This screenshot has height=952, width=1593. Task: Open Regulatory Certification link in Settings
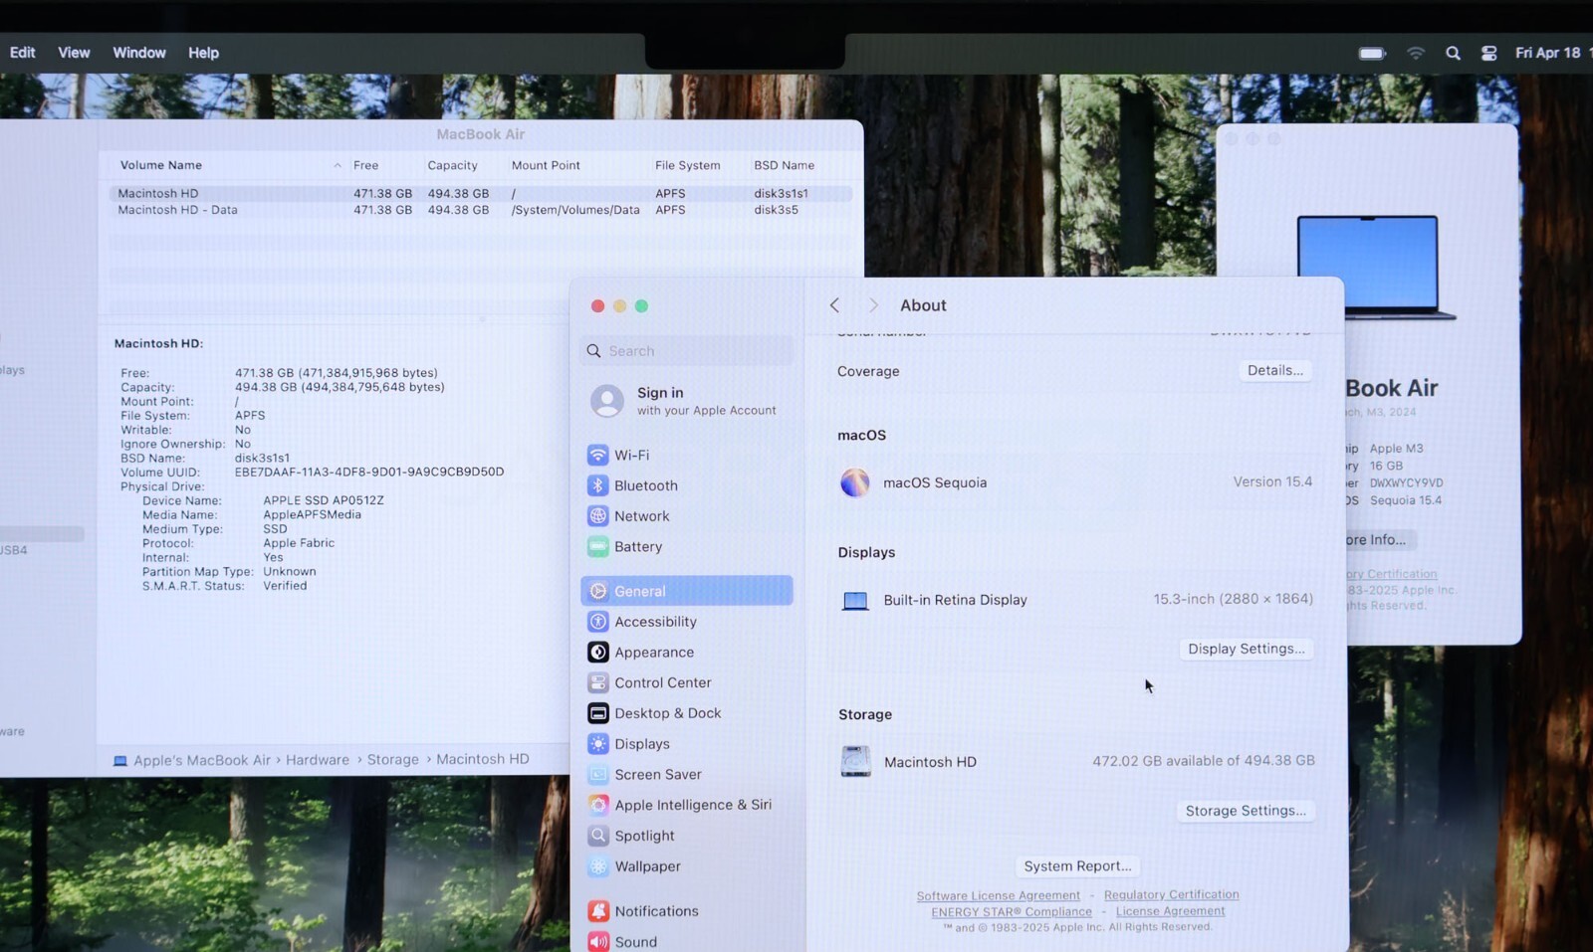click(1171, 895)
